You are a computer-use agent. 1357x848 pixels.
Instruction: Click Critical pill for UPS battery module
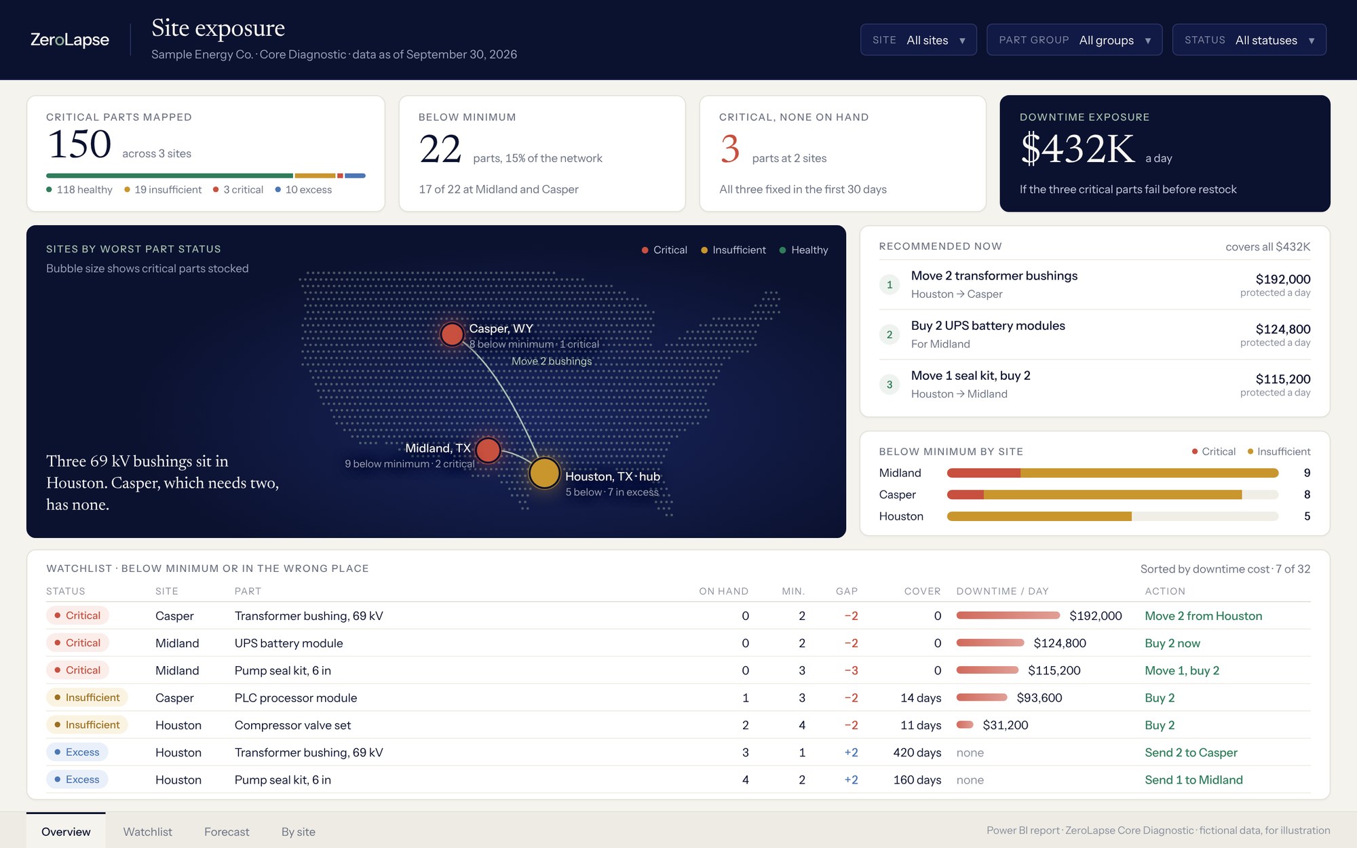pos(77,642)
